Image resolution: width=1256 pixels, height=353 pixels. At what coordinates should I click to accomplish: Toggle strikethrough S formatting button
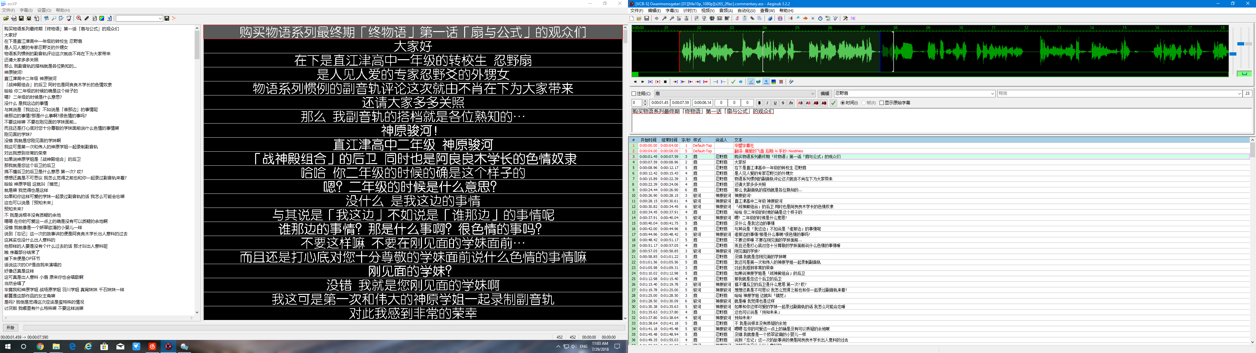click(x=783, y=103)
